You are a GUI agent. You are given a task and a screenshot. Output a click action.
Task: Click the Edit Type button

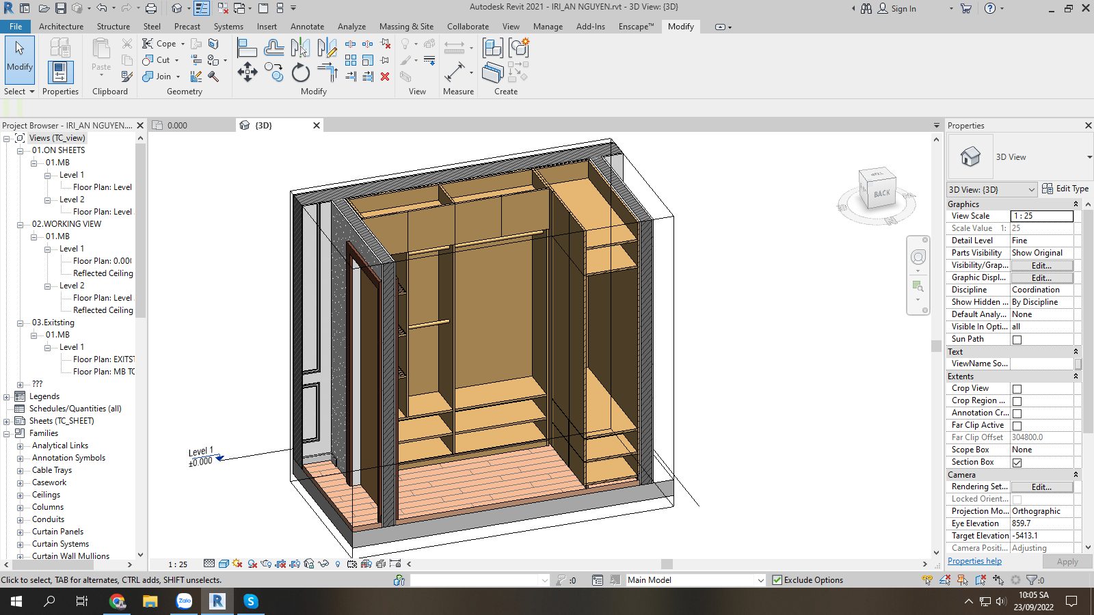point(1065,189)
